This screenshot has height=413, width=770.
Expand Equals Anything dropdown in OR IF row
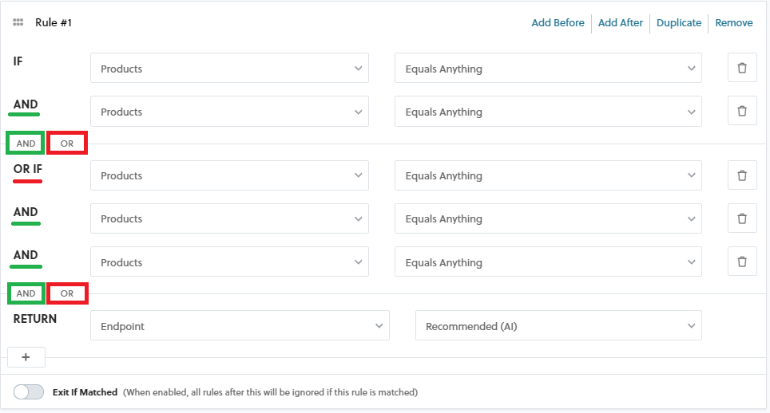(548, 175)
